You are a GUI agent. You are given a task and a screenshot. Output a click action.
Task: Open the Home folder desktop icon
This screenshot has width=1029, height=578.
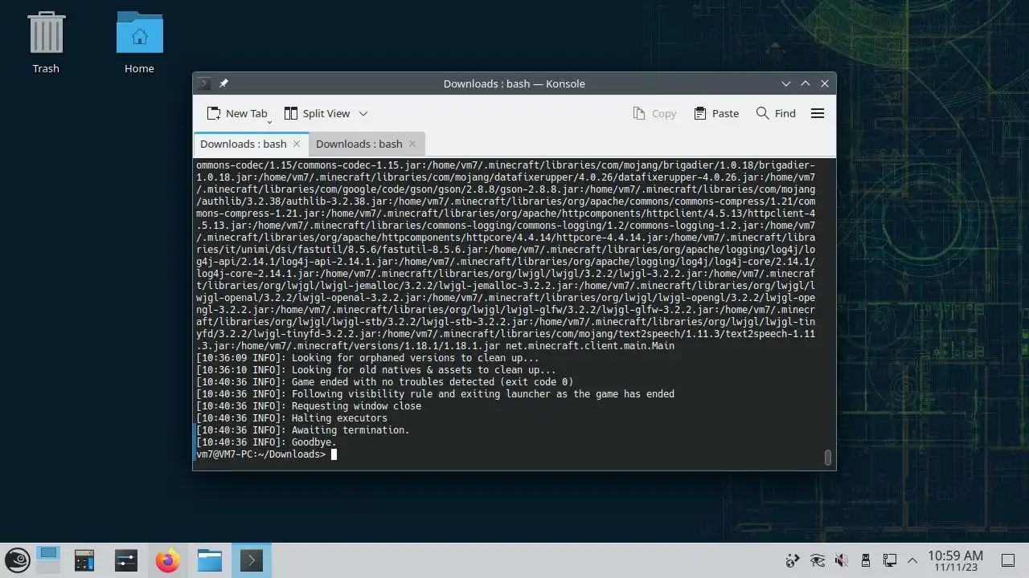point(139,43)
